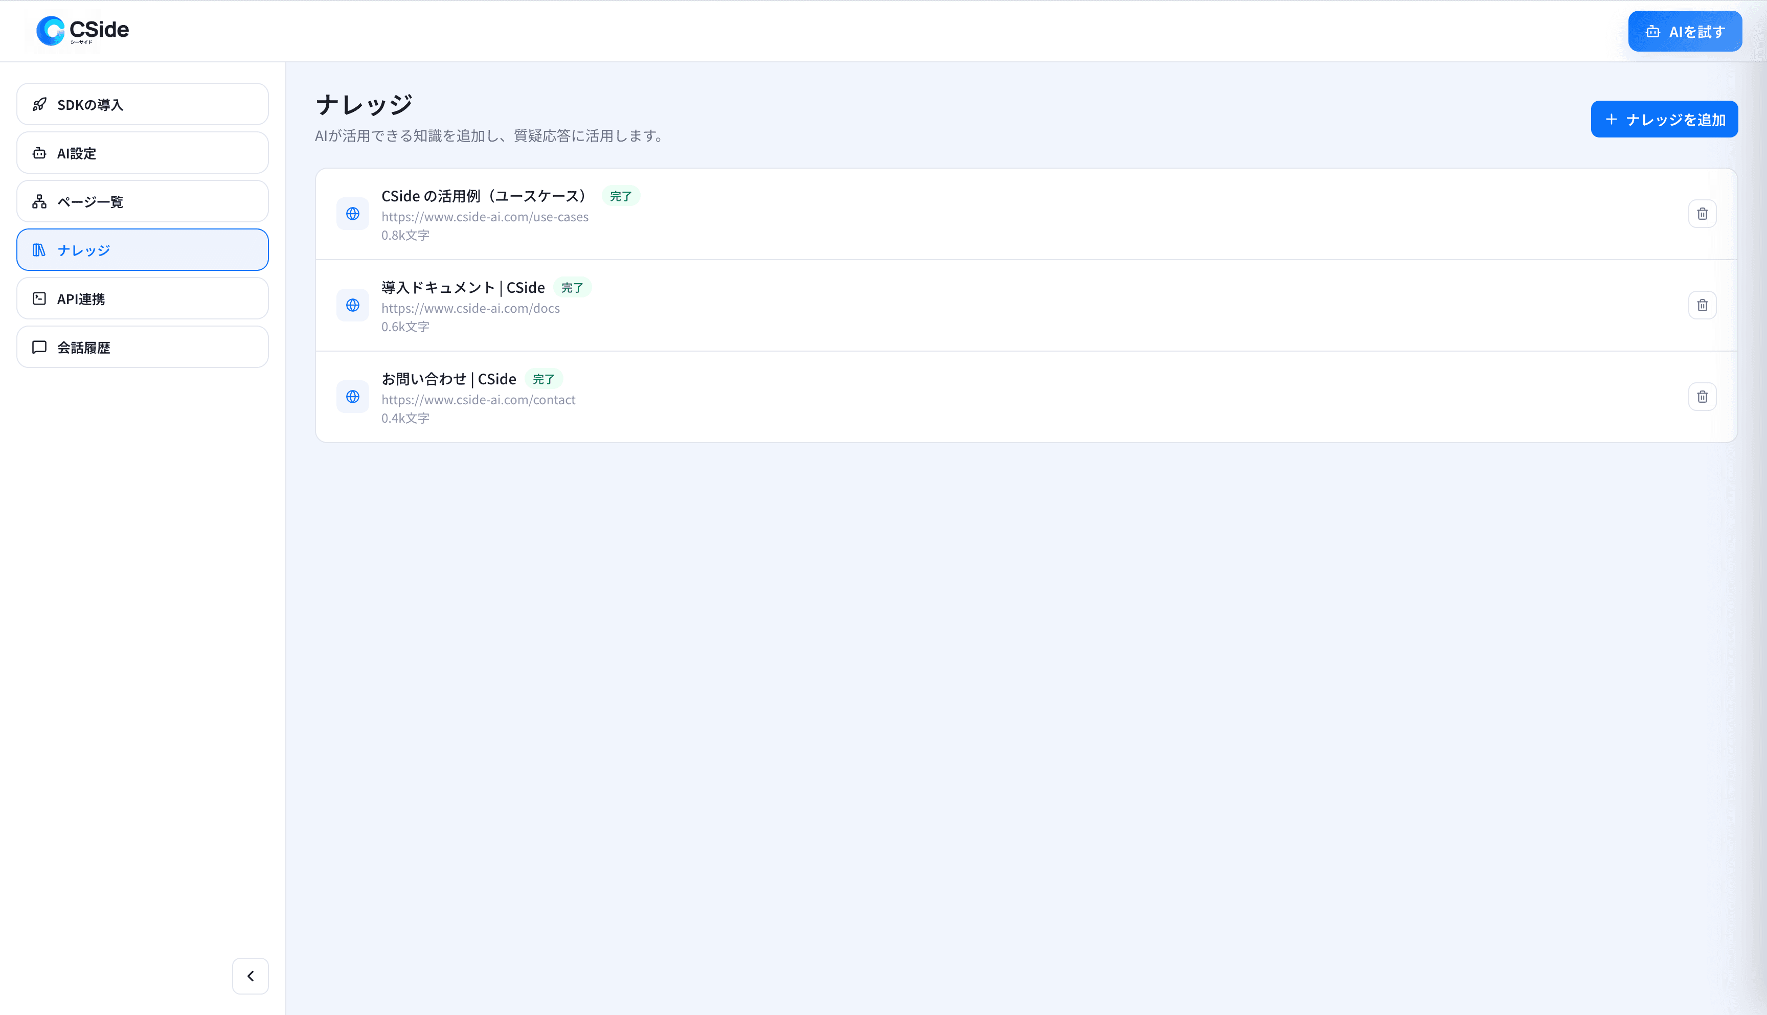
Task: Delete the CSide の活用例 knowledge entry
Action: pos(1702,214)
